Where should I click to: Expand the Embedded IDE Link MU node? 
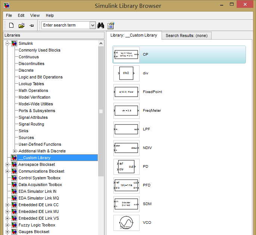tap(7, 211)
